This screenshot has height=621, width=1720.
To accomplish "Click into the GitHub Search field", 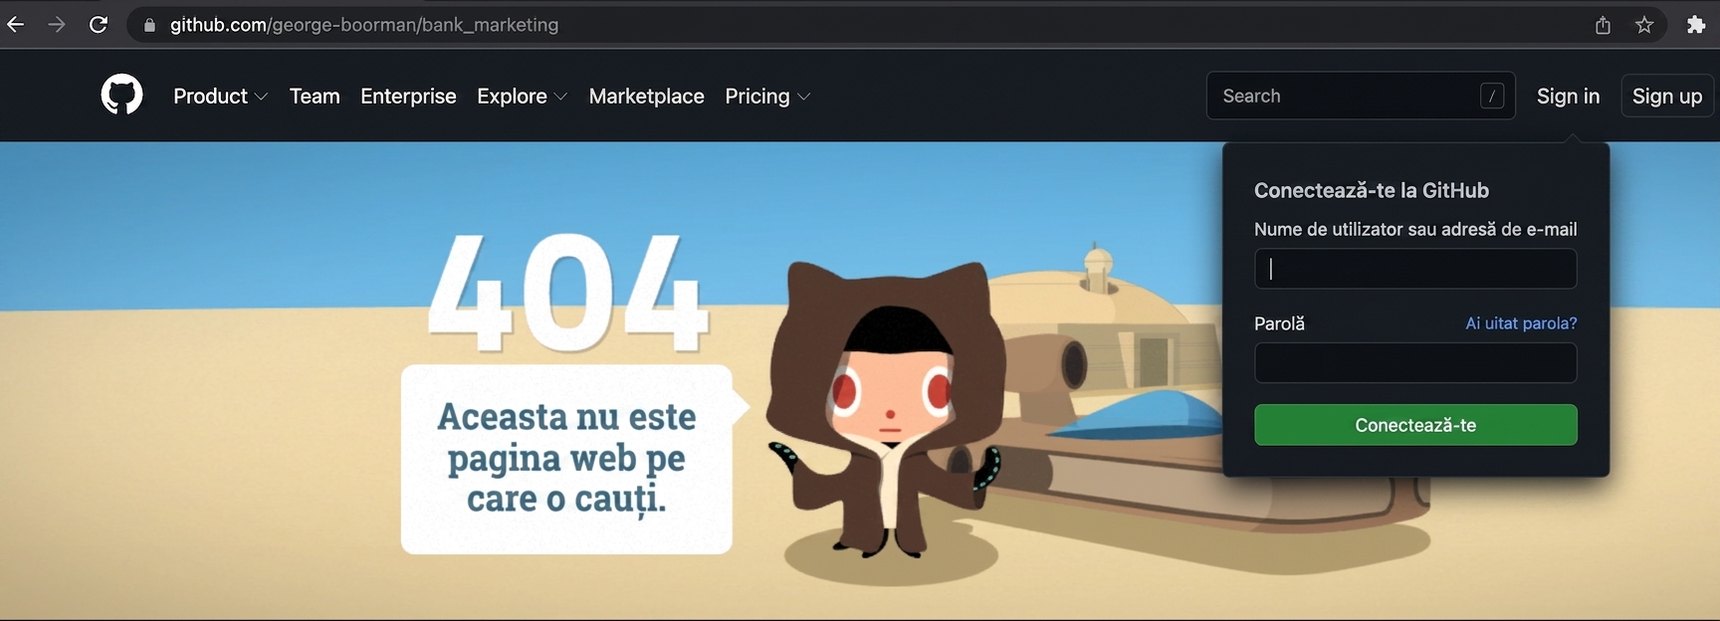I will point(1361,96).
